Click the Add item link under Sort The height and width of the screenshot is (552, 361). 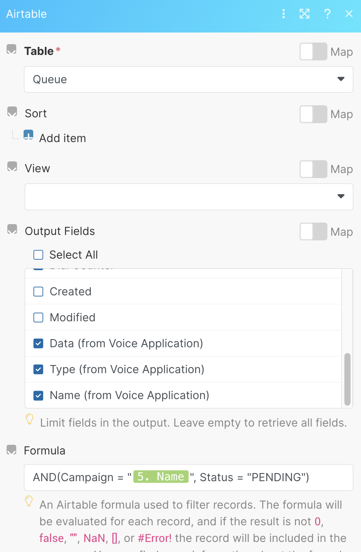(x=63, y=138)
